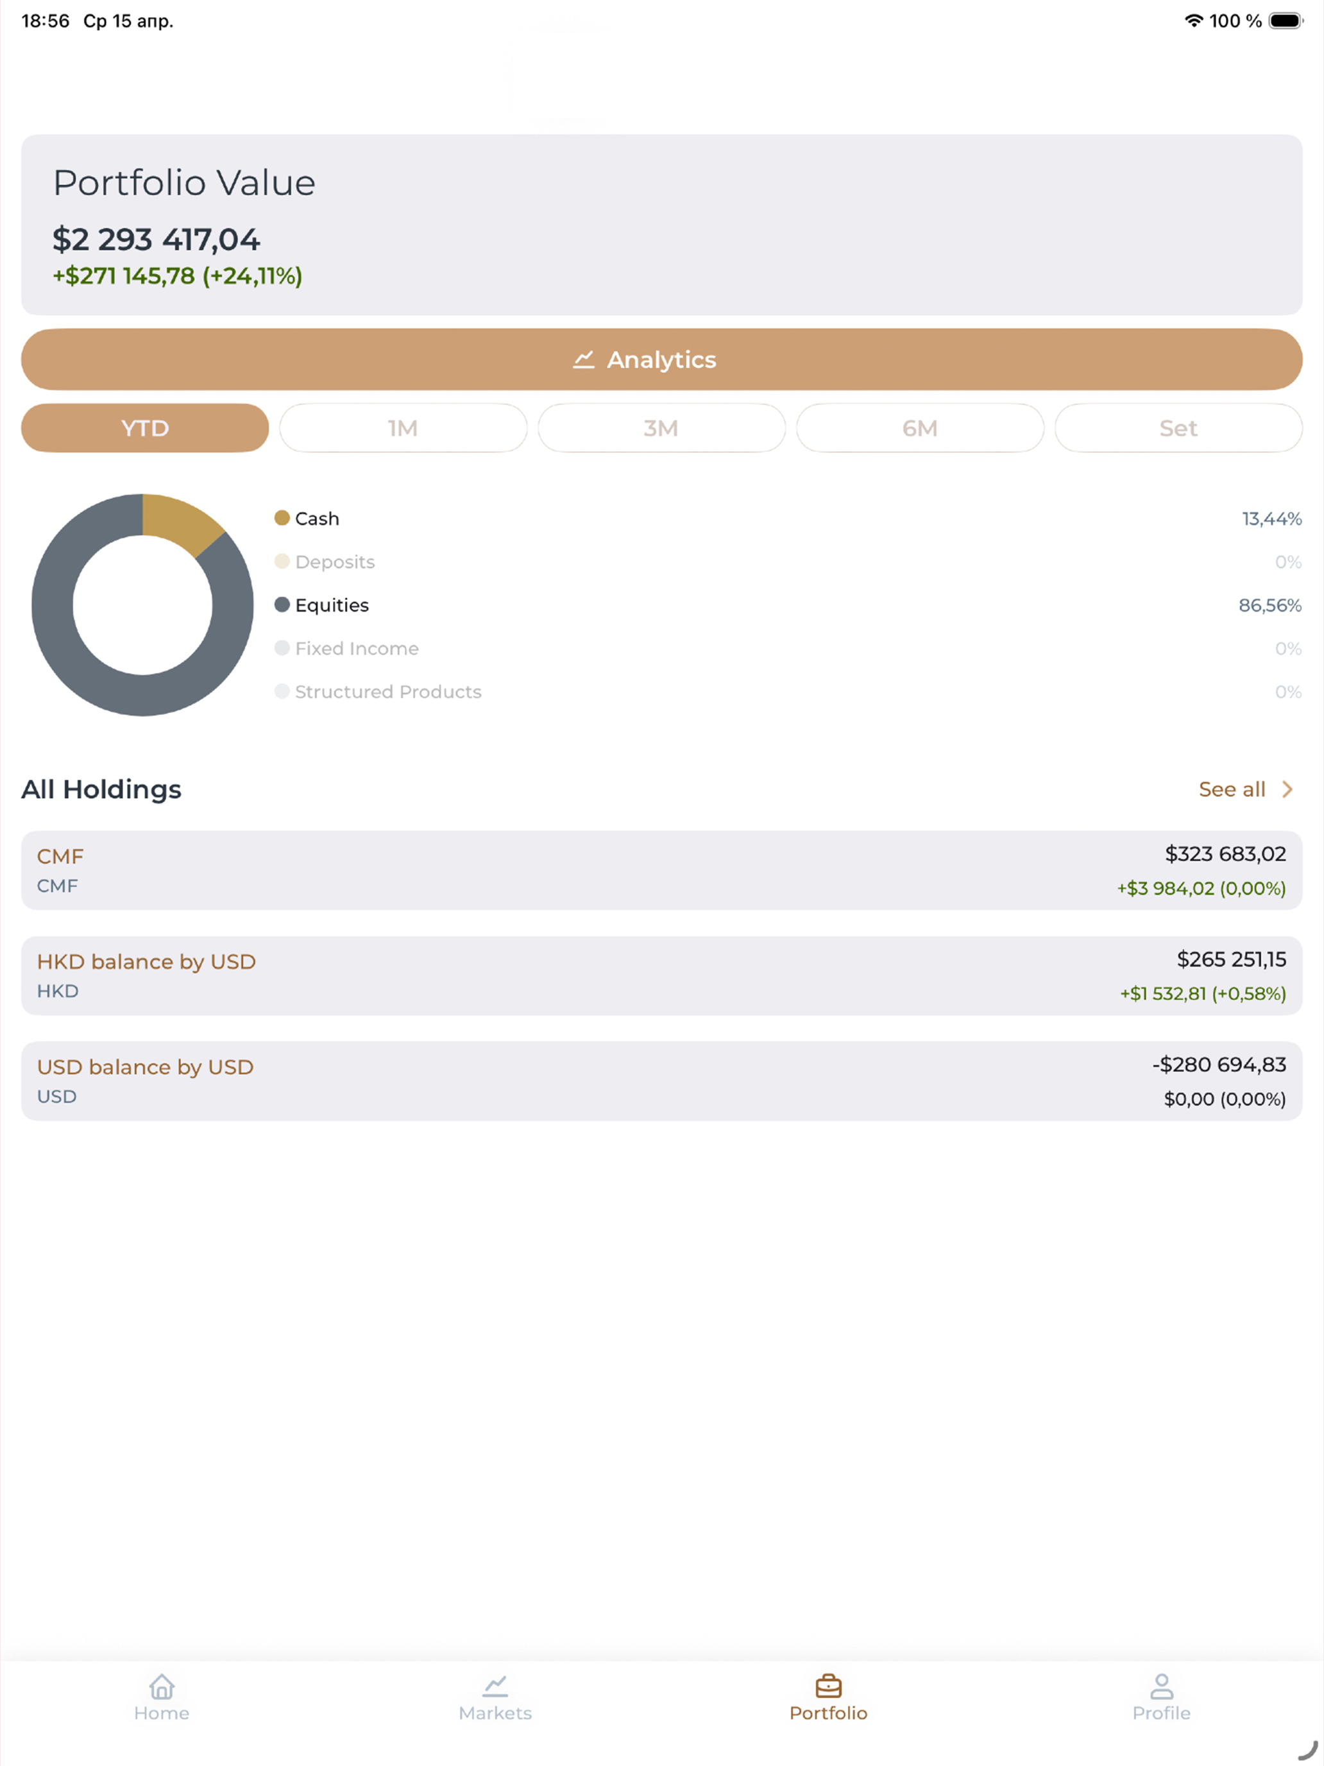Viewport: 1324px width, 1766px height.
Task: Tap the donut allocation chart
Action: pos(143,604)
